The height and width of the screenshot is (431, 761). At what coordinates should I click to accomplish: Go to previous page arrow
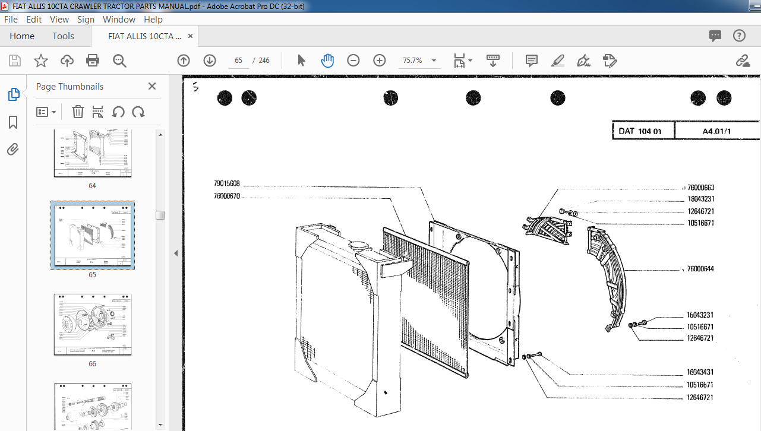[184, 61]
